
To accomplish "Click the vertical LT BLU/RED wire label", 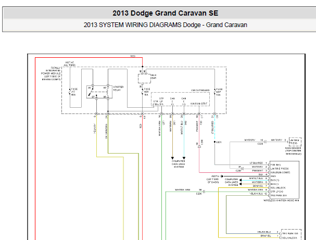I will [212, 128].
